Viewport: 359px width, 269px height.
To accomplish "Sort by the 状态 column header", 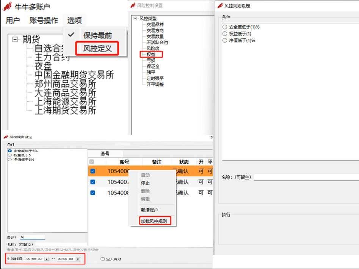I will click(x=184, y=162).
